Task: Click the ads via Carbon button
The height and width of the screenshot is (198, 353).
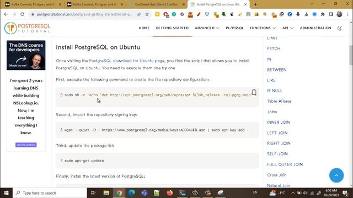Action: pos(26,145)
